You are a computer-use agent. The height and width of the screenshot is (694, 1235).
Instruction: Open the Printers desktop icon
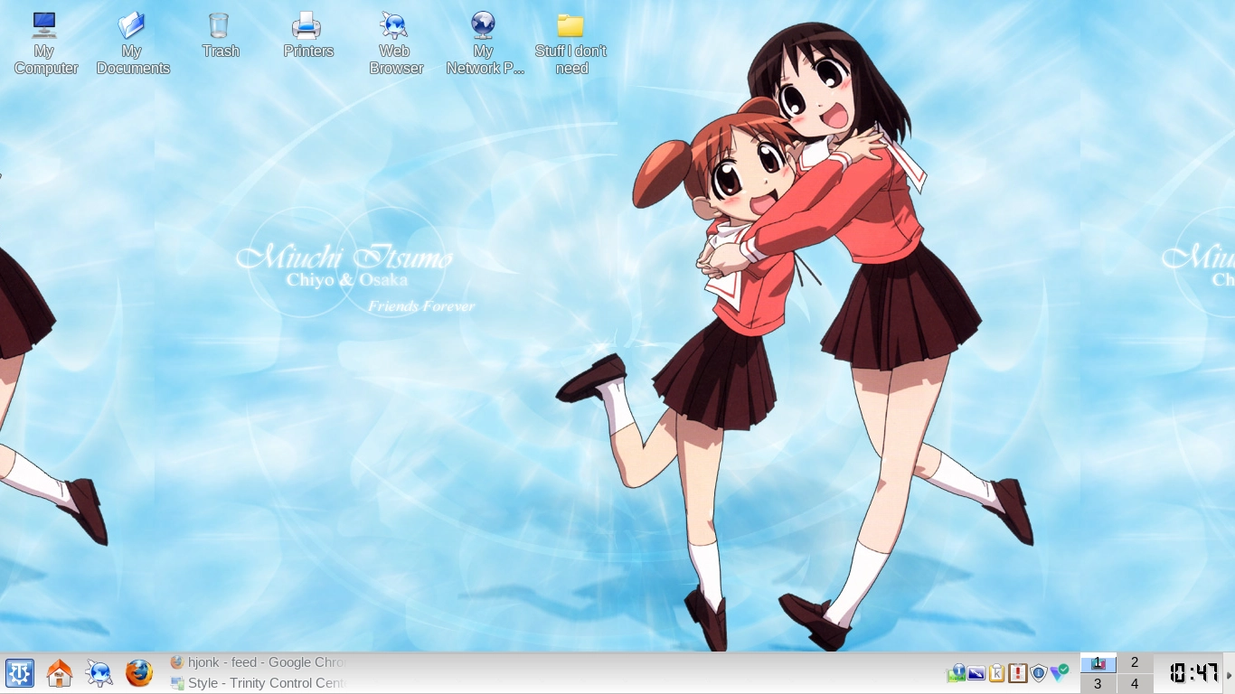point(307,35)
